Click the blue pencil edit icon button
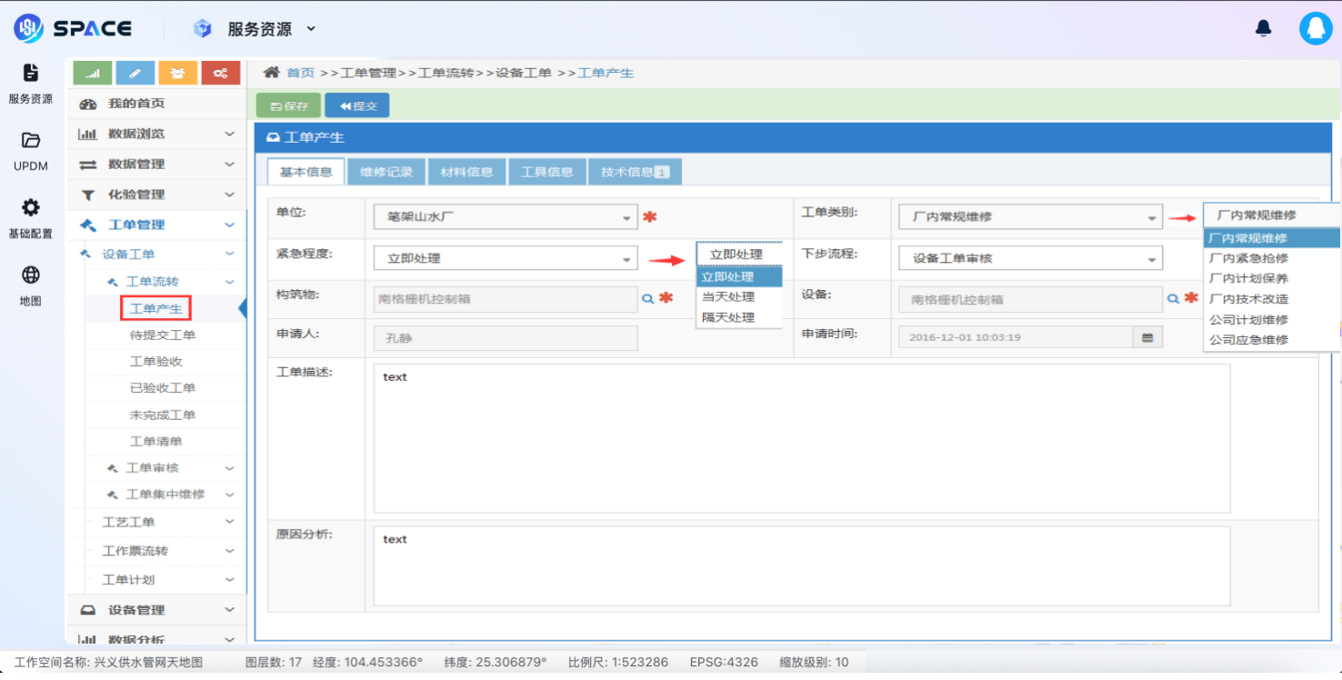This screenshot has width=1342, height=680. click(135, 74)
